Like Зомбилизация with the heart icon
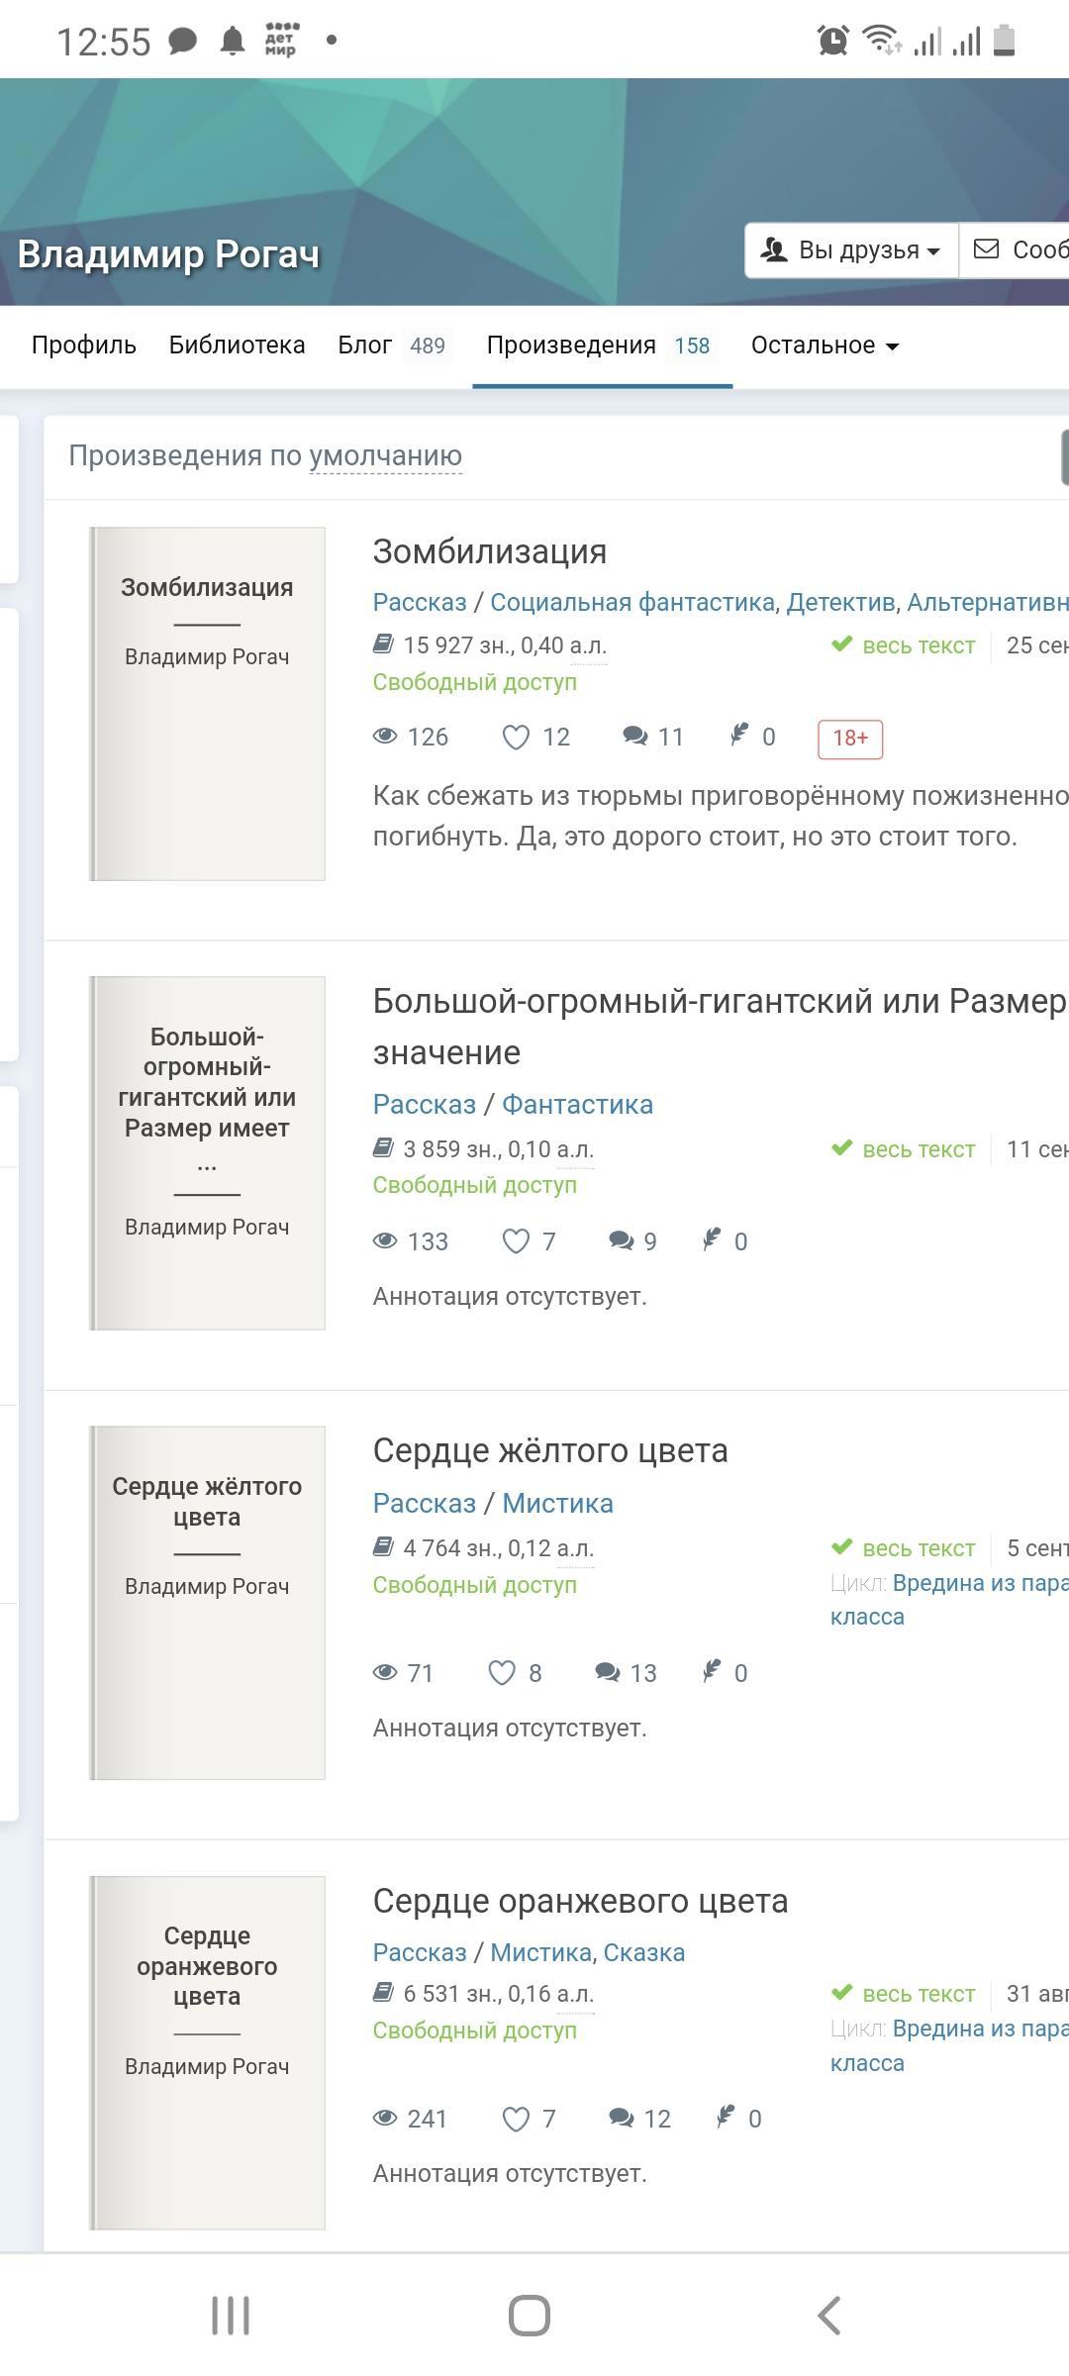Viewport: 1069px width, 2376px height. pyautogui.click(x=516, y=738)
